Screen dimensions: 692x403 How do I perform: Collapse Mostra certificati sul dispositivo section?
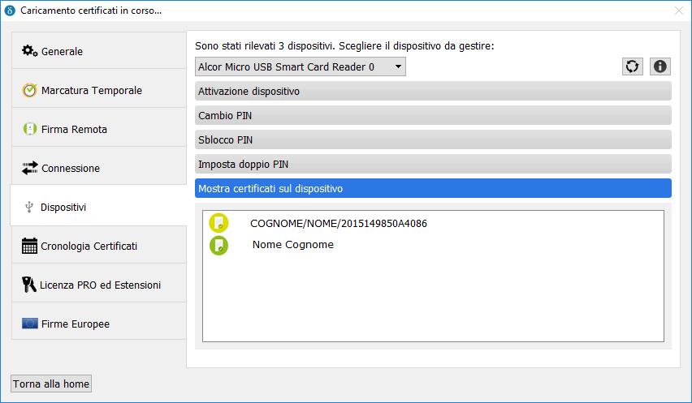[433, 189]
